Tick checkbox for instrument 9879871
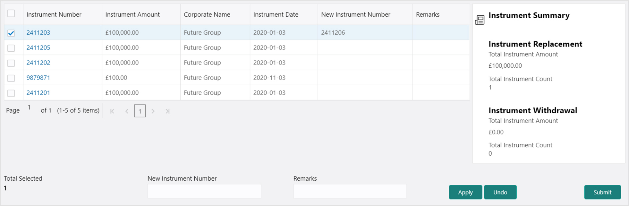This screenshot has height=206, width=629. 11,78
